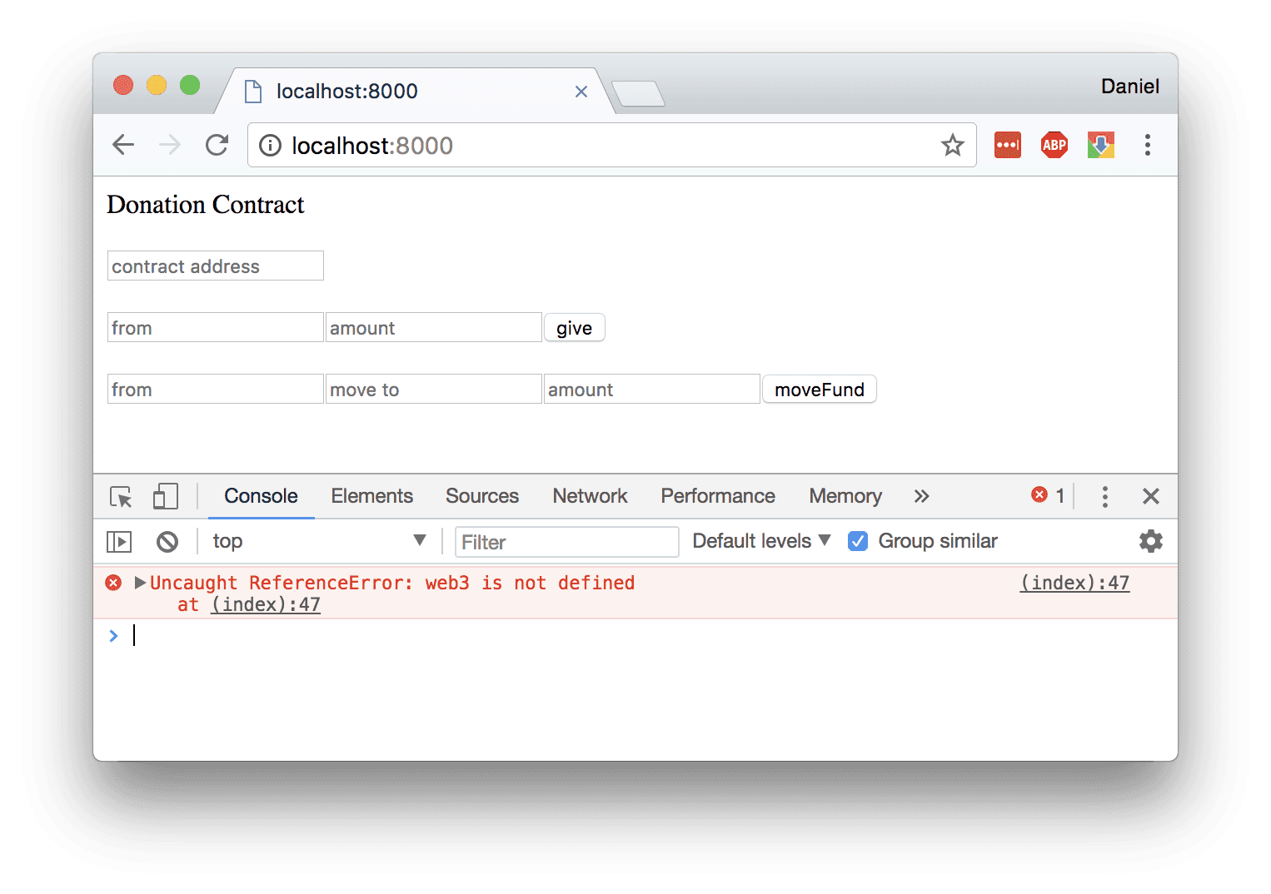Toggle the device toolbar
The image size is (1271, 894).
coord(165,496)
